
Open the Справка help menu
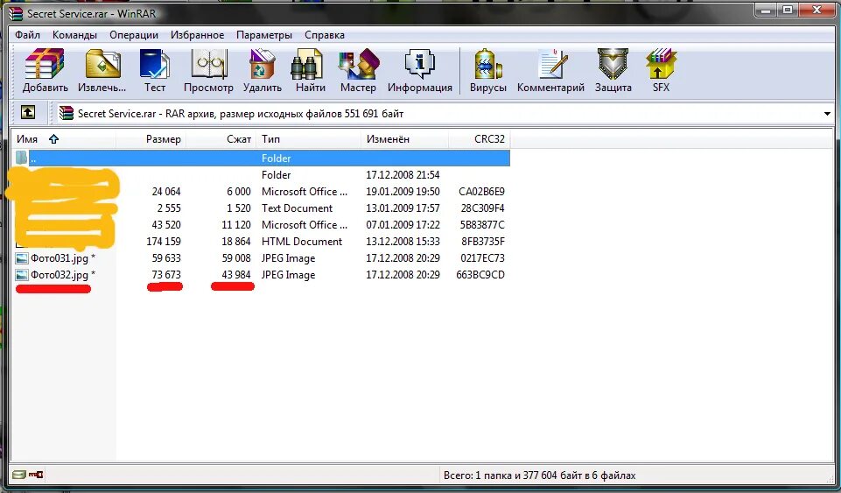[x=325, y=35]
